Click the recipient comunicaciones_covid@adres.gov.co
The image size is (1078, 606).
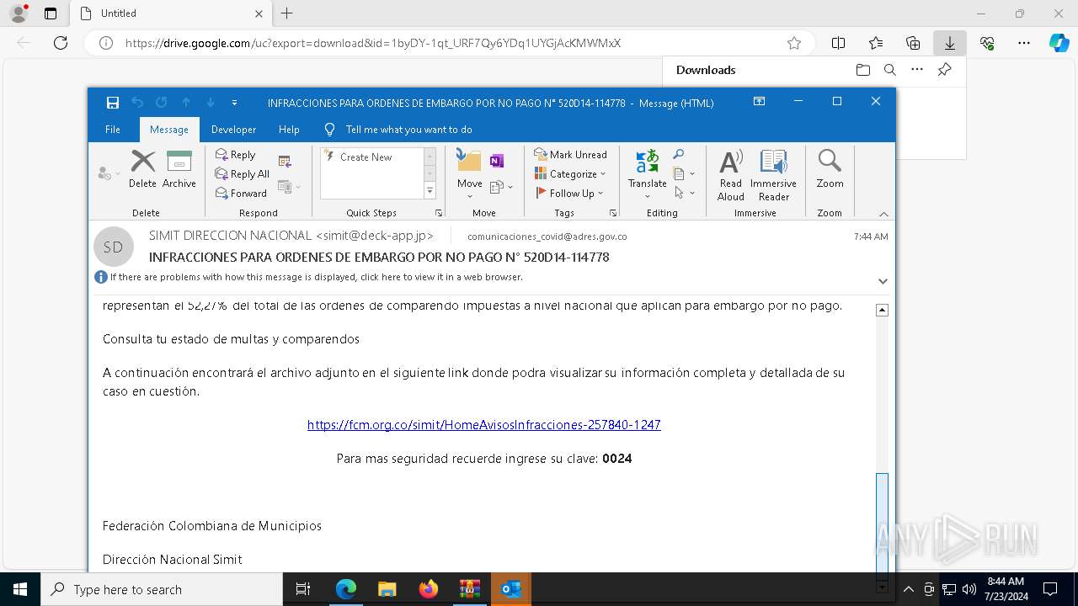tap(547, 237)
